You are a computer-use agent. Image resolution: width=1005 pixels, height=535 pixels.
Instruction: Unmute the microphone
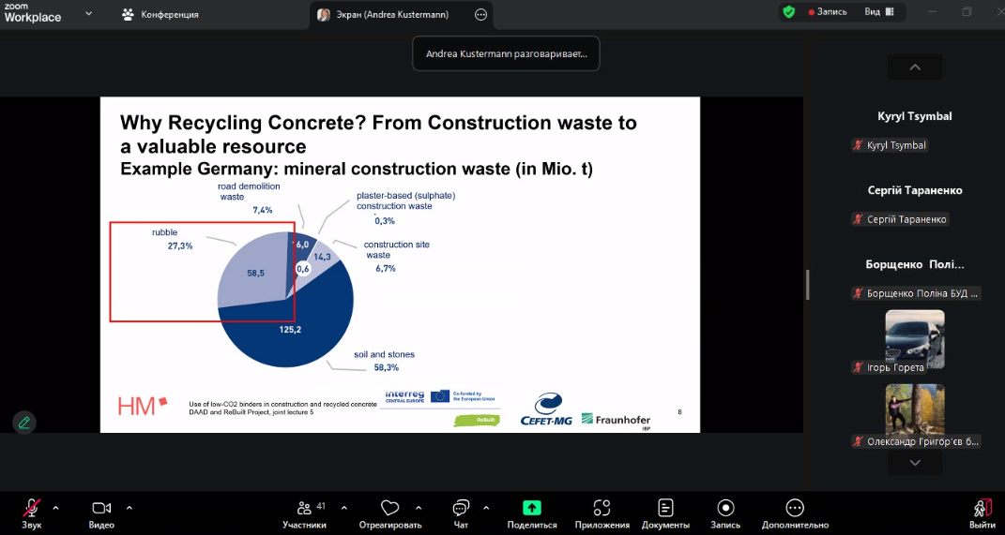32,508
